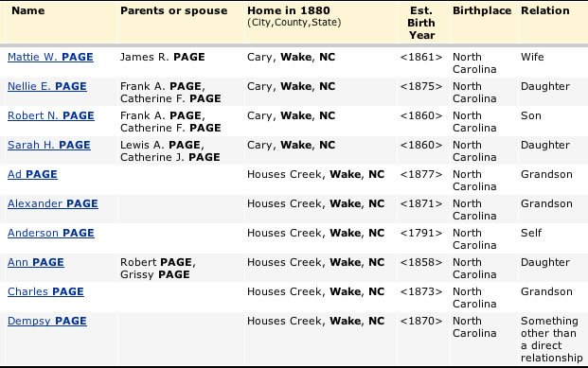Select 'Something other than a direct relationship' cell
This screenshot has height=368, width=588.
[x=551, y=339]
